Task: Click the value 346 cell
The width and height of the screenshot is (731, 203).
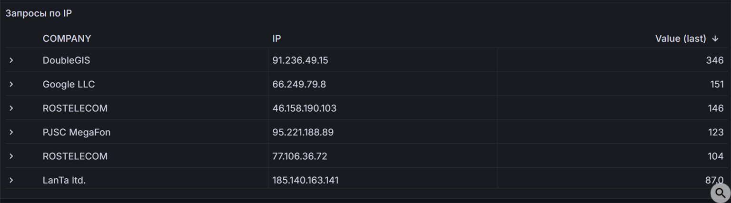Action: pyautogui.click(x=715, y=60)
